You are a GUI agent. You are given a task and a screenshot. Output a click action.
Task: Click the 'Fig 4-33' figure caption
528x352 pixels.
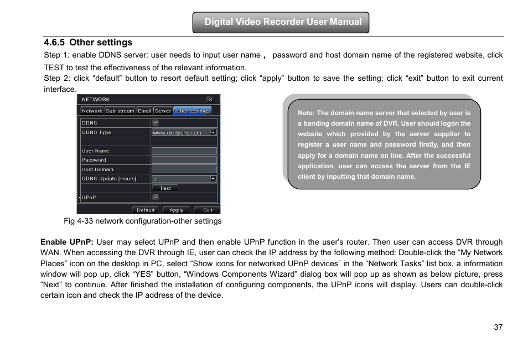tap(143, 221)
